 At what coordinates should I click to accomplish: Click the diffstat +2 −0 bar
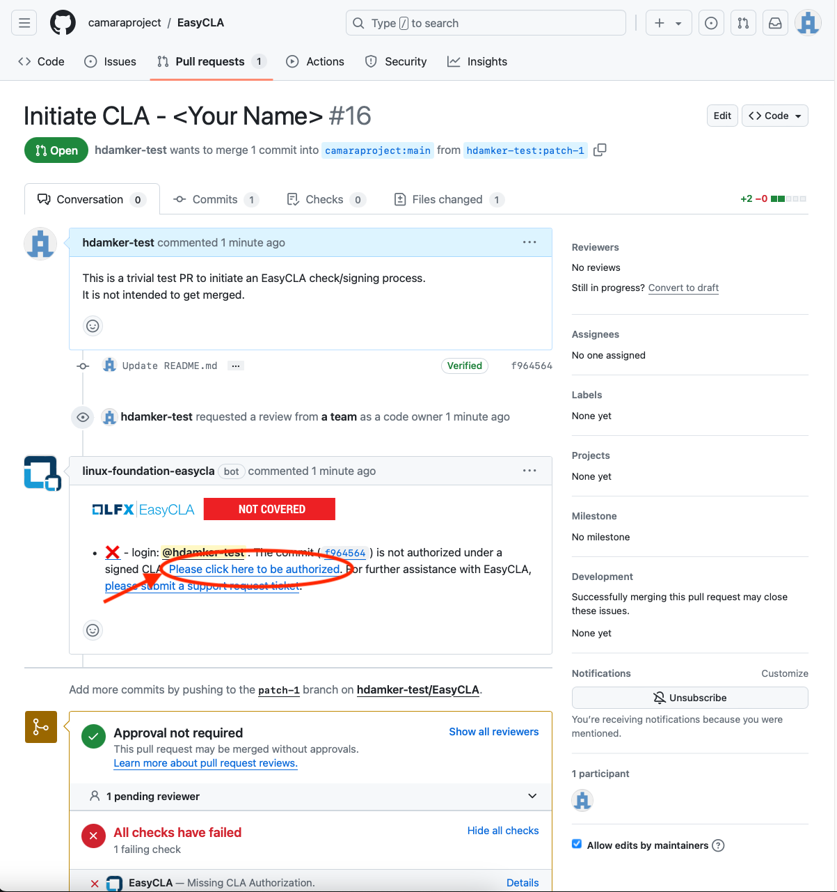(773, 199)
